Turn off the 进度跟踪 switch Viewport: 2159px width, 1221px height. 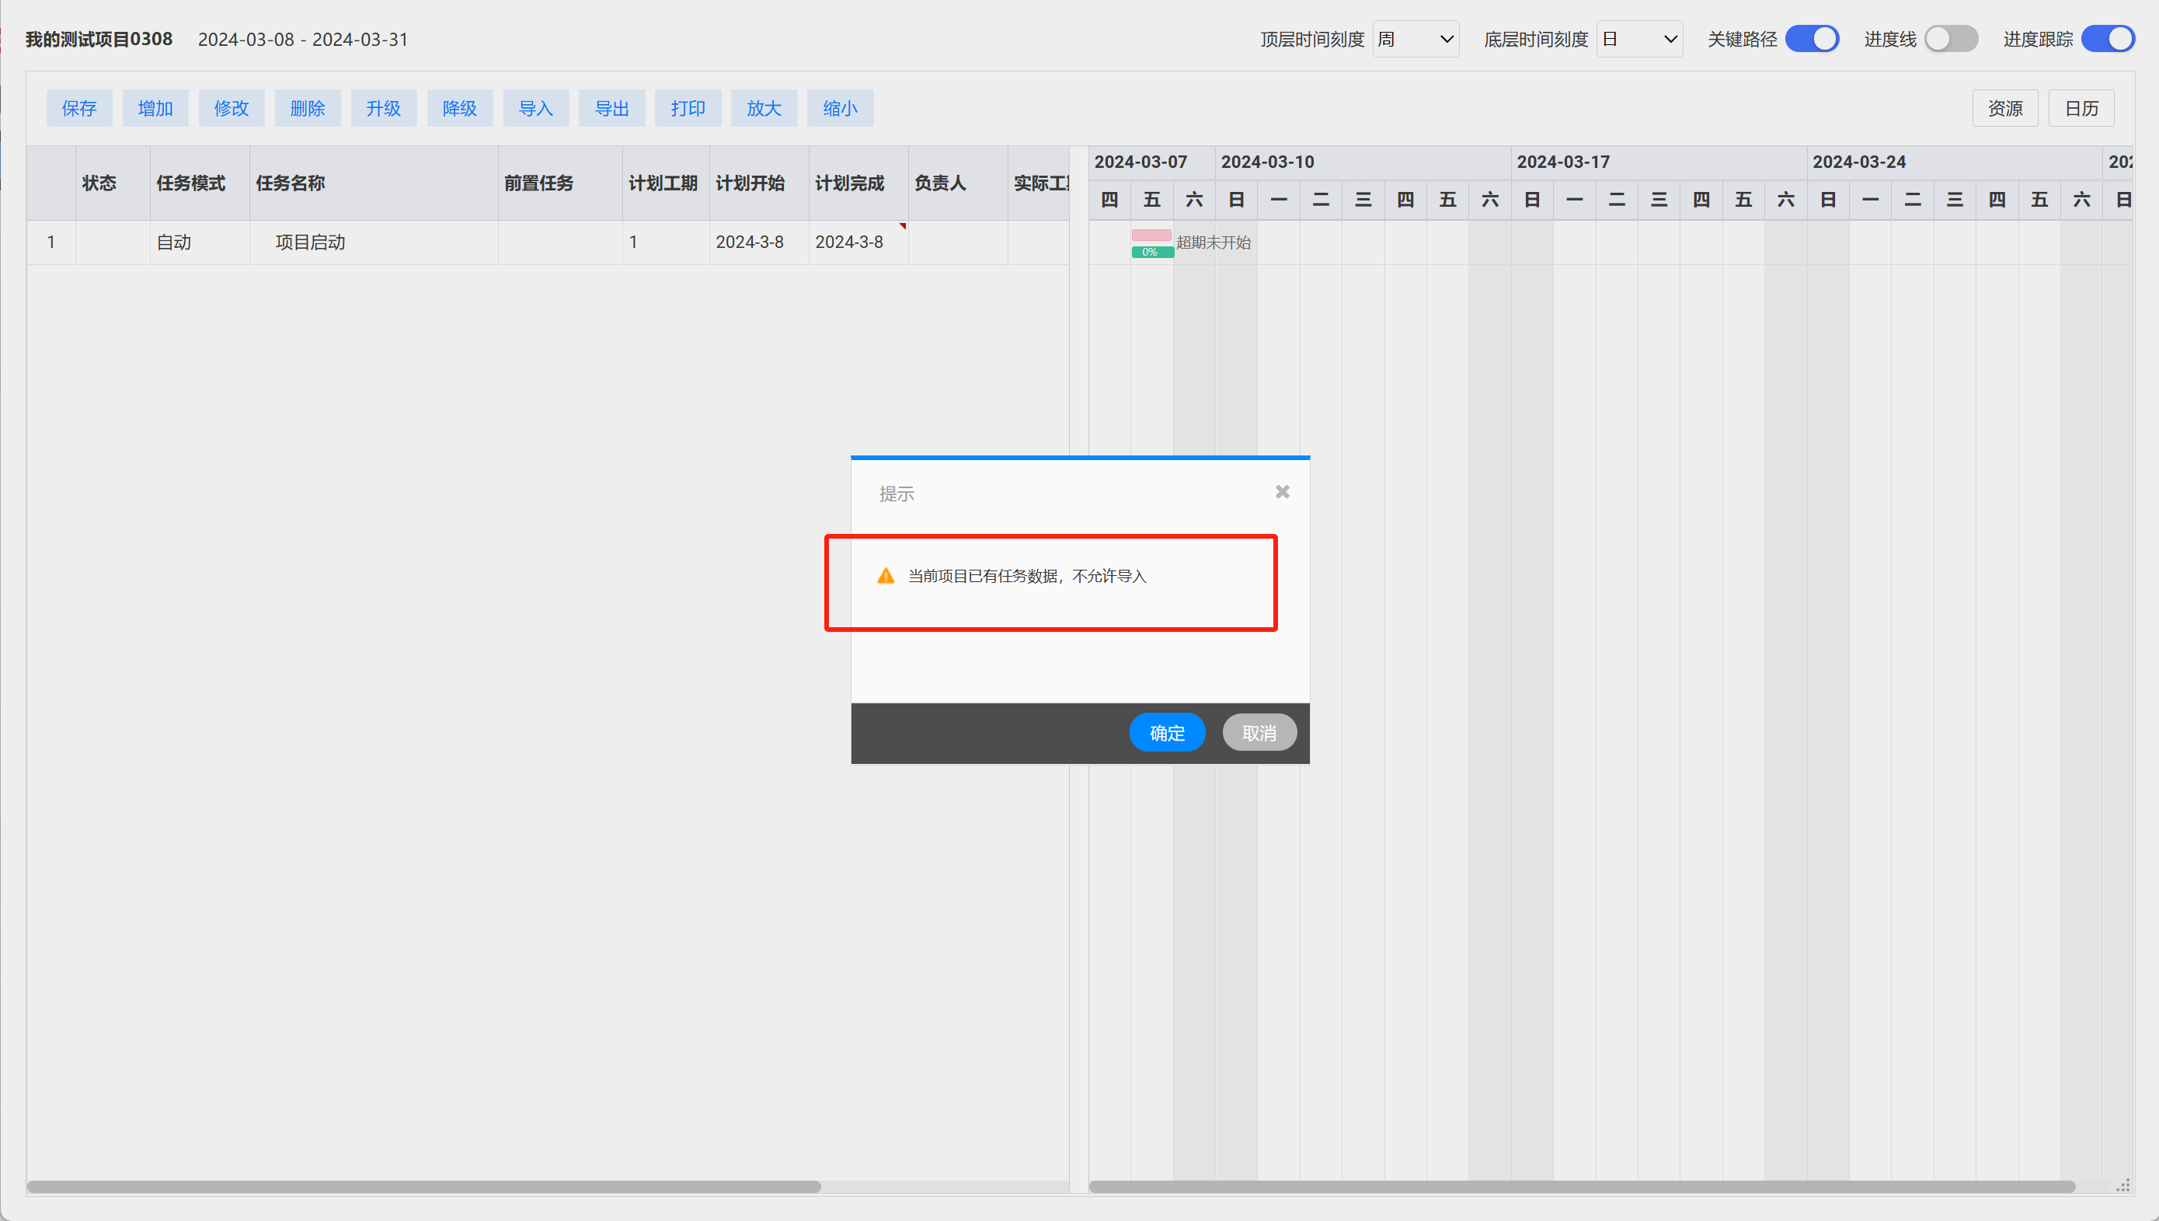[x=2107, y=40]
